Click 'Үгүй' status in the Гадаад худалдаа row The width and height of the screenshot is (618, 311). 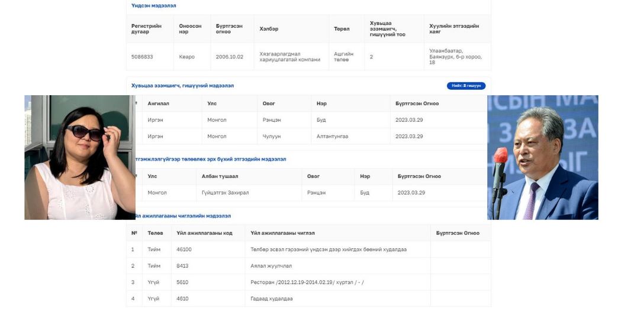[153, 299]
